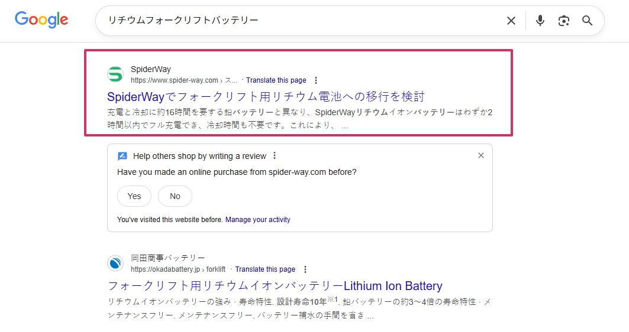
Task: Open options menu beside review prompt heading
Action: coord(275,156)
